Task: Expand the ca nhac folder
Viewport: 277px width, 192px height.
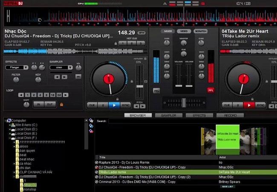Action: pos(14,164)
